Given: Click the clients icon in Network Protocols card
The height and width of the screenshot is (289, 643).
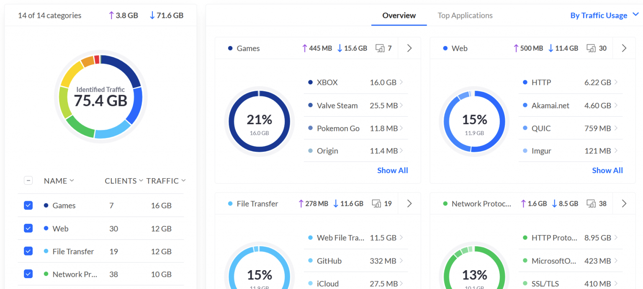Looking at the screenshot, I should click(591, 204).
